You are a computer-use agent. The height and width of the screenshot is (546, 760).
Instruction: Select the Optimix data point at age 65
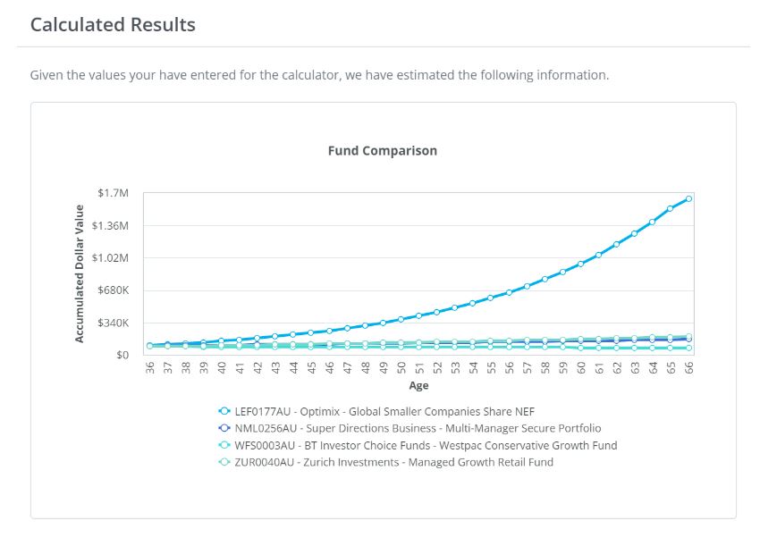coord(671,209)
